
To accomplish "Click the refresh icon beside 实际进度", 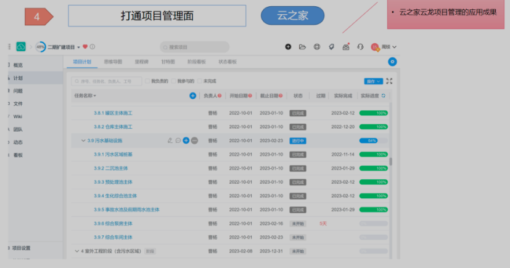I will coord(384,96).
